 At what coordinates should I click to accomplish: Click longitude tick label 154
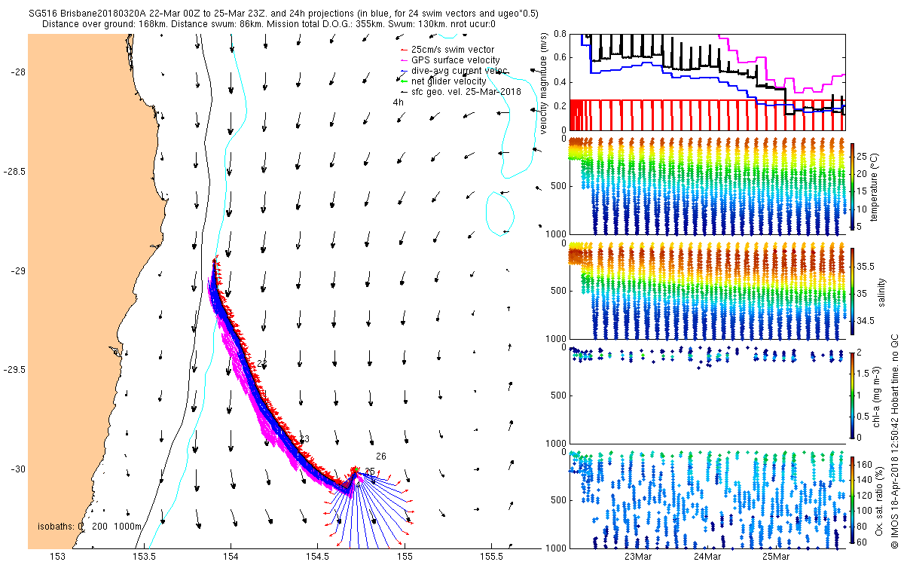231,557
